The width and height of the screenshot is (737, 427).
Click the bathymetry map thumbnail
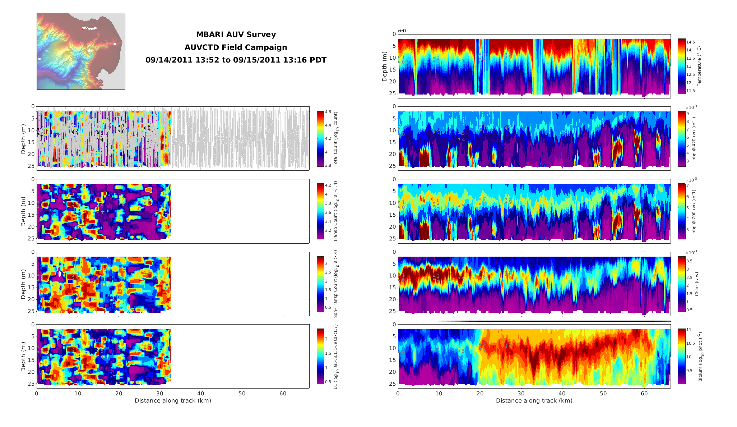(81, 51)
